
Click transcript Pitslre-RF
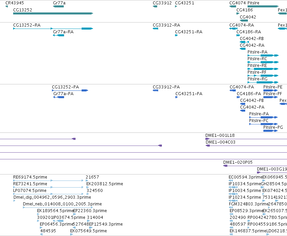pyautogui.click(x=263, y=76)
